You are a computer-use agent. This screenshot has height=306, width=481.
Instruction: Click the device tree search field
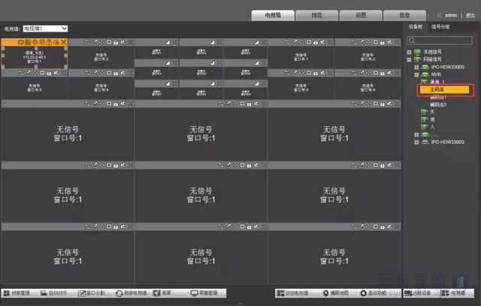point(443,40)
